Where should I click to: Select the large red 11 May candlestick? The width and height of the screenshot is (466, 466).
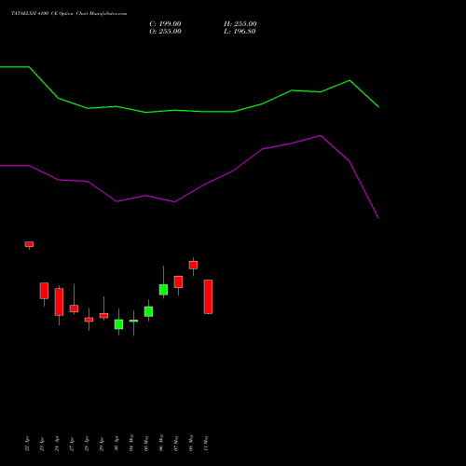[x=208, y=296]
